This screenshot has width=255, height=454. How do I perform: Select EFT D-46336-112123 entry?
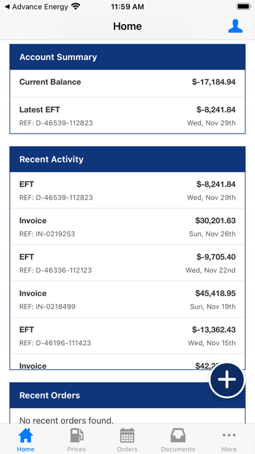(x=127, y=263)
